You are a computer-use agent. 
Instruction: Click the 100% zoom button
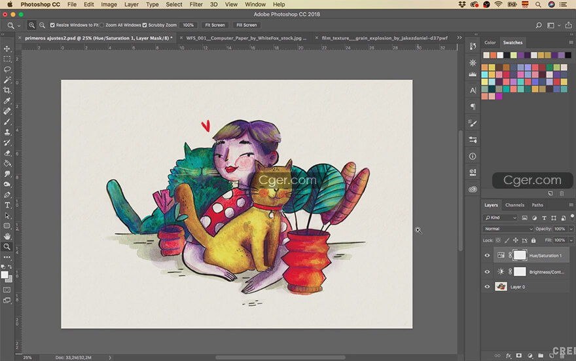188,25
